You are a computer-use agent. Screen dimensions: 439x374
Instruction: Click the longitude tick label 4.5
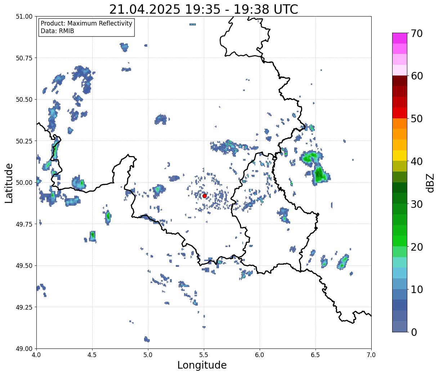click(x=92, y=355)
